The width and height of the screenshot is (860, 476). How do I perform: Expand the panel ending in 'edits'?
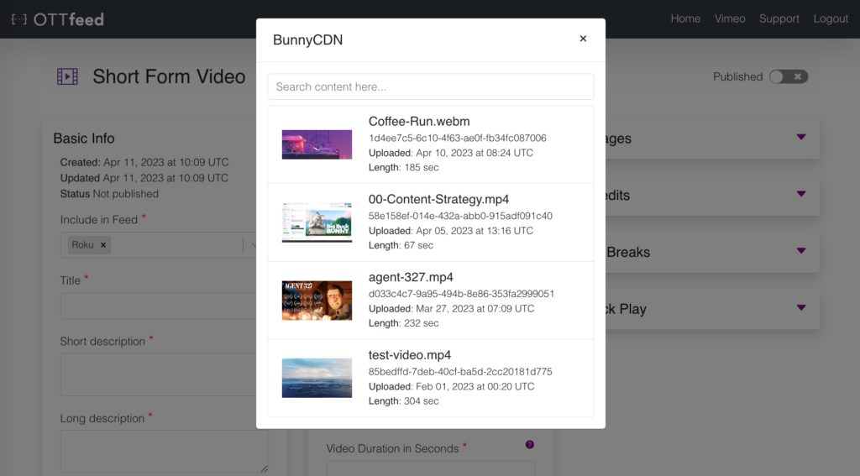point(801,194)
